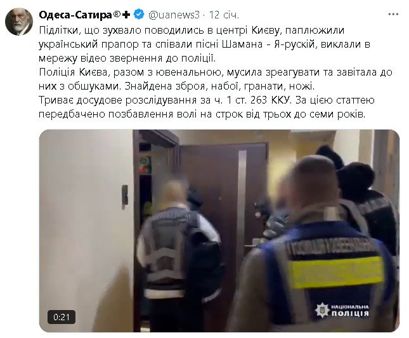Click the registered trademark symbol in name
The image size is (409, 338).
tap(117, 14)
